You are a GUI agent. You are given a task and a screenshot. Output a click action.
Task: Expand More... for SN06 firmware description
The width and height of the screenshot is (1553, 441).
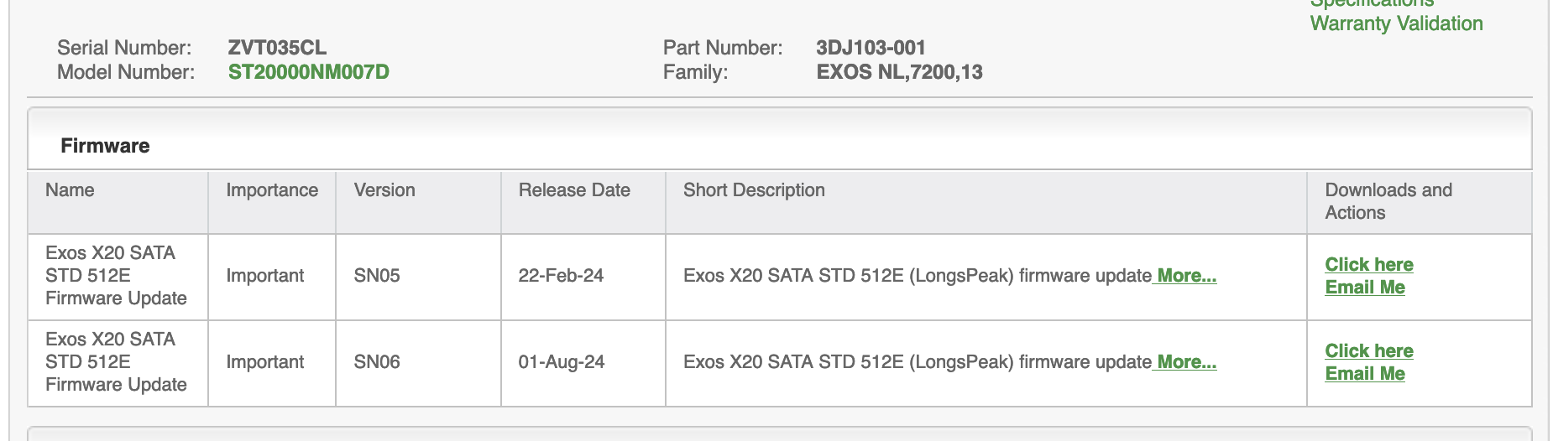[1186, 362]
